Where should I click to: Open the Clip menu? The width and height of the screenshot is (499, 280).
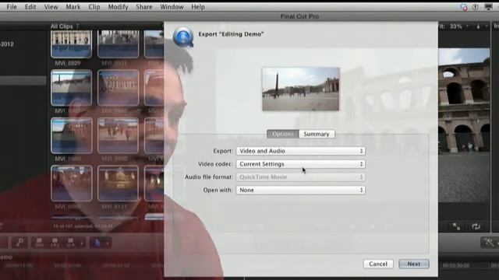tap(94, 7)
